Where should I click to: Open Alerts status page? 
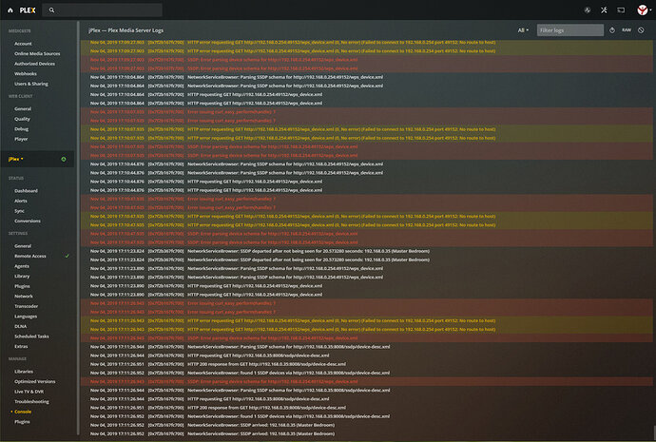pyautogui.click(x=21, y=201)
